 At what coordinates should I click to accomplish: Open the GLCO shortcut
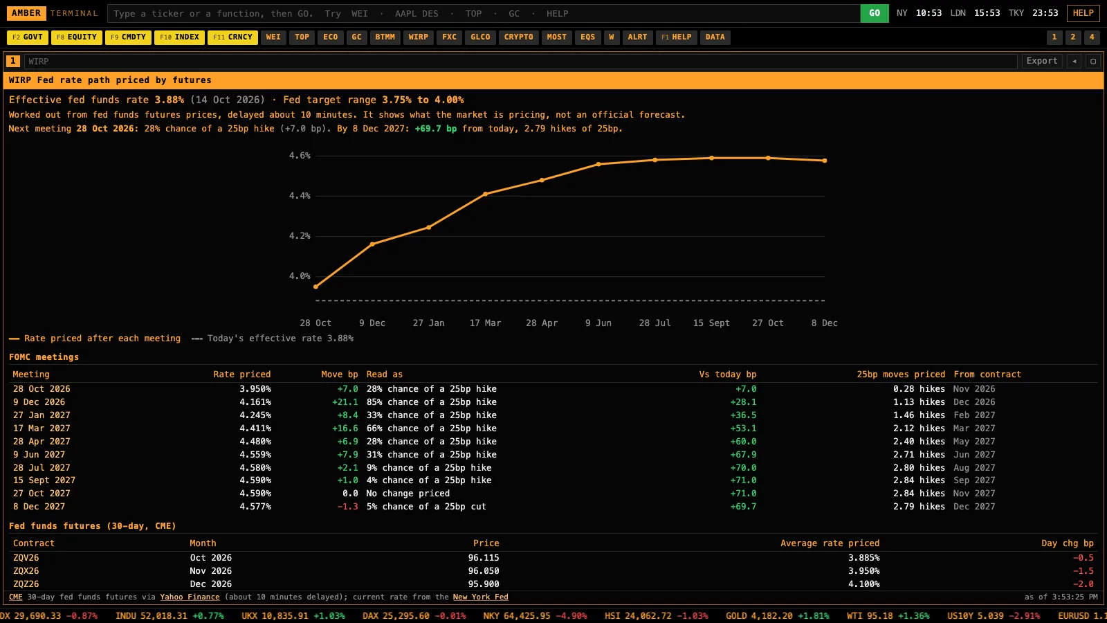click(x=480, y=37)
